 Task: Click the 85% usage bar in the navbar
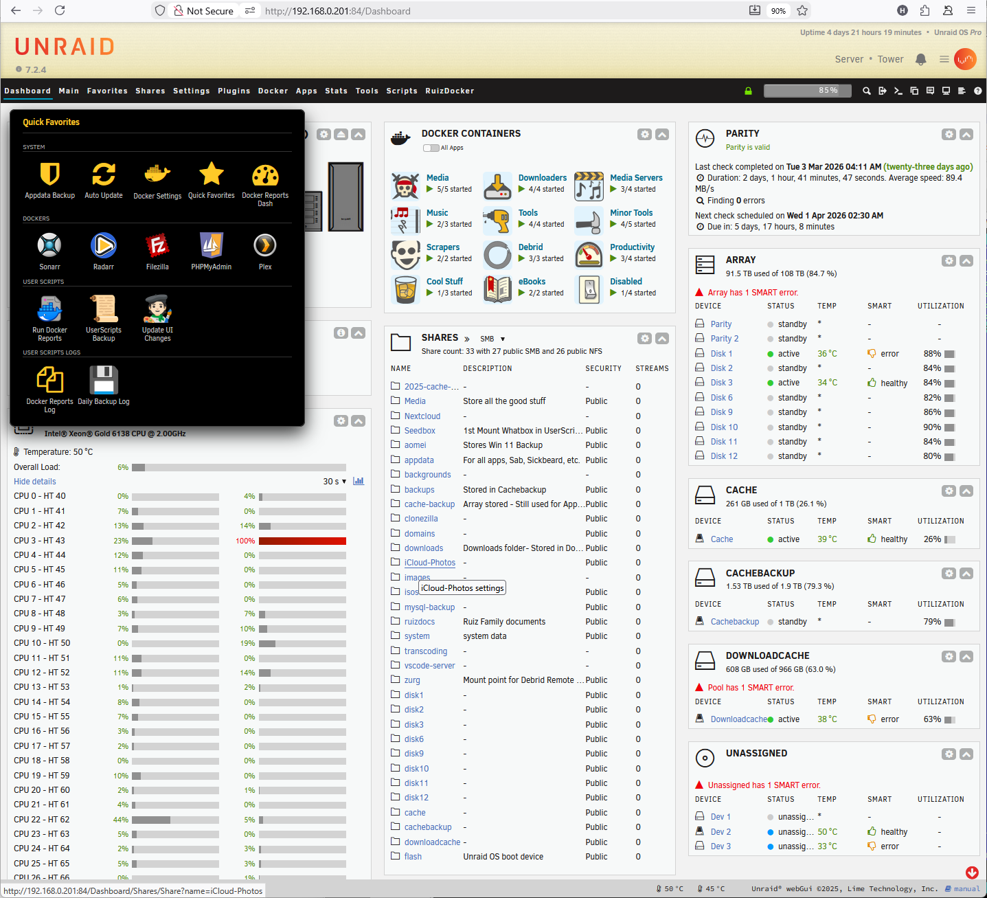tap(808, 91)
